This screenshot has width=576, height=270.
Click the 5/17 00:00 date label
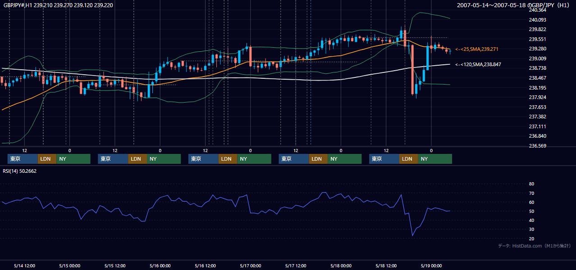coord(250,266)
